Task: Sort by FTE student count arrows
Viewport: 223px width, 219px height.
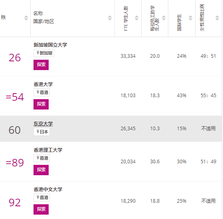Action: pyautogui.click(x=136, y=18)
